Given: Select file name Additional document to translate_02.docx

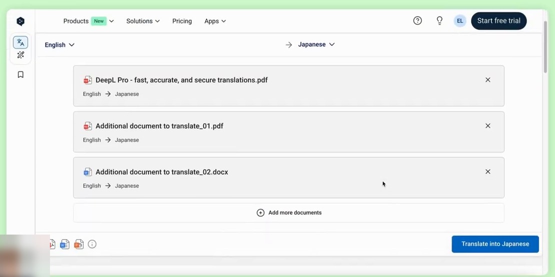Looking at the screenshot, I should pos(162,172).
